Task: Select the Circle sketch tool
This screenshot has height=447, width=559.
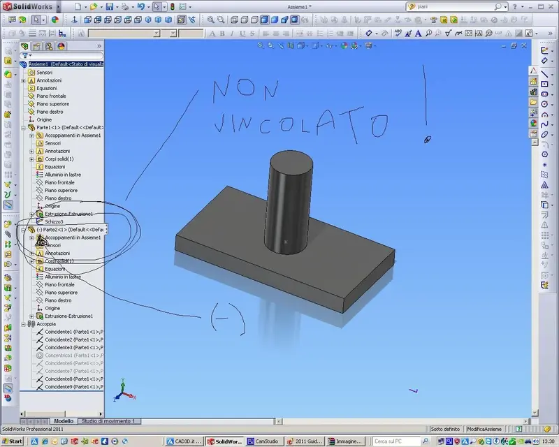Action: pos(544,104)
